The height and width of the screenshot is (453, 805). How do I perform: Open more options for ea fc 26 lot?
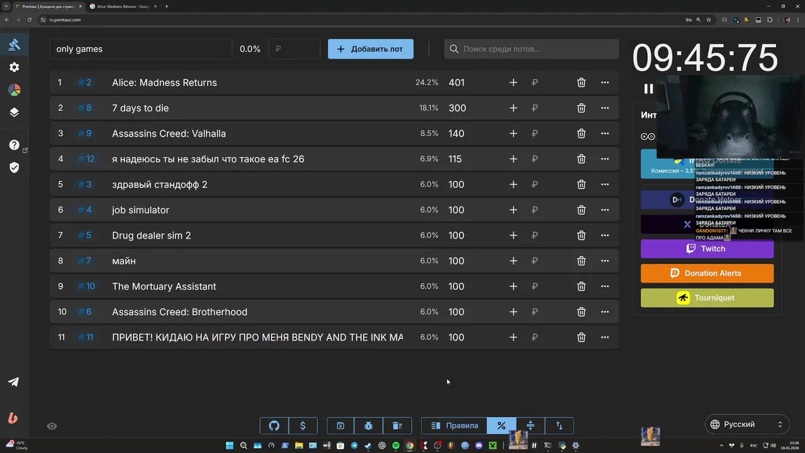pos(605,159)
